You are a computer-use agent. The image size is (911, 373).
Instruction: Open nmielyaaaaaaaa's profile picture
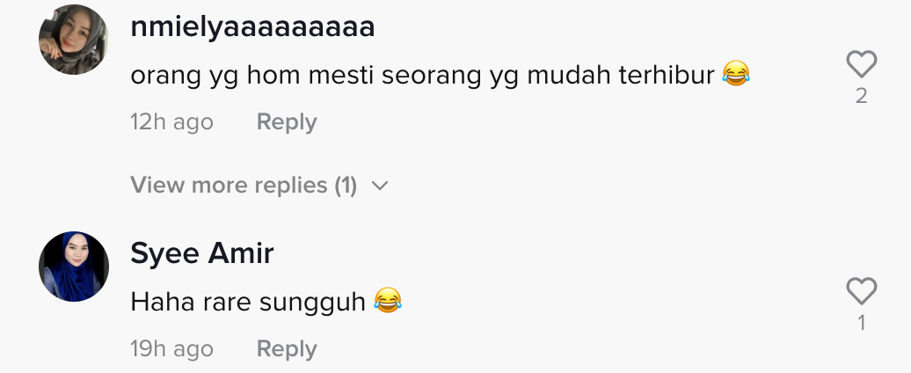coord(74,40)
